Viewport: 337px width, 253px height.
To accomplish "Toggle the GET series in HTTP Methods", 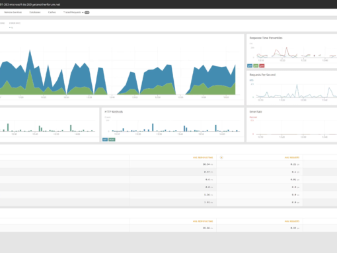I will (105, 140).
